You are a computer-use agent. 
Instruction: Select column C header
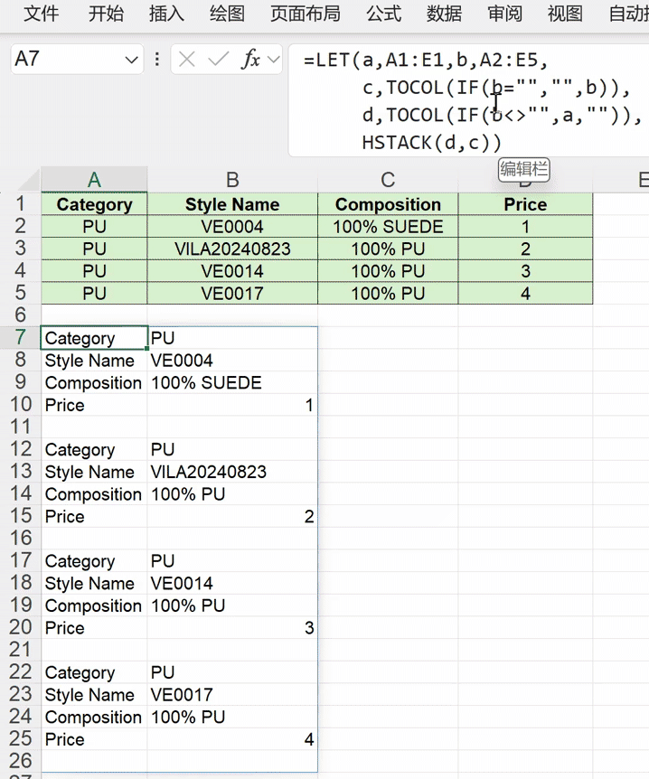[x=388, y=180]
